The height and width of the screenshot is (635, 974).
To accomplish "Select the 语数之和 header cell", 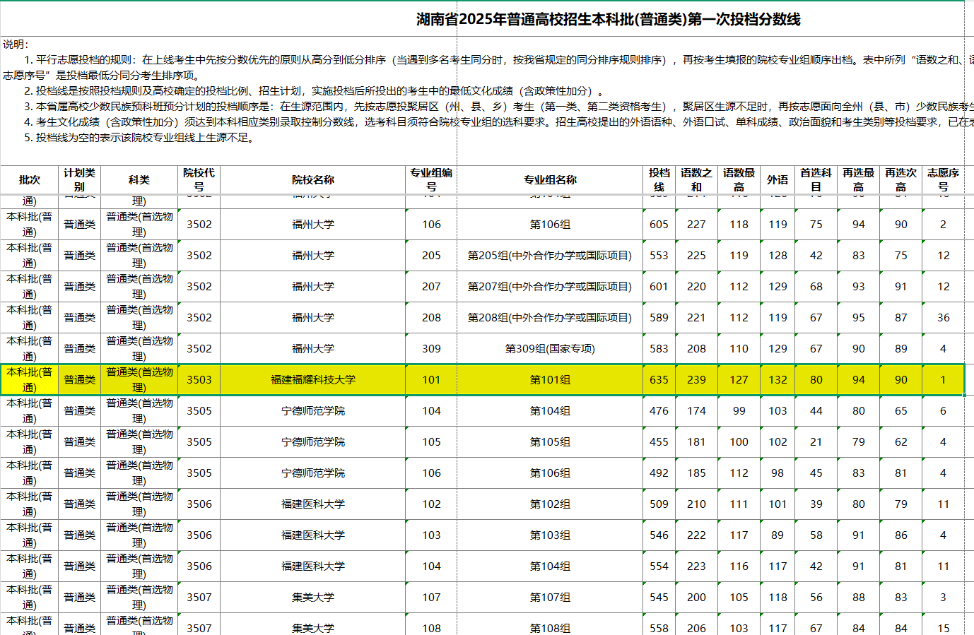I will 696,180.
